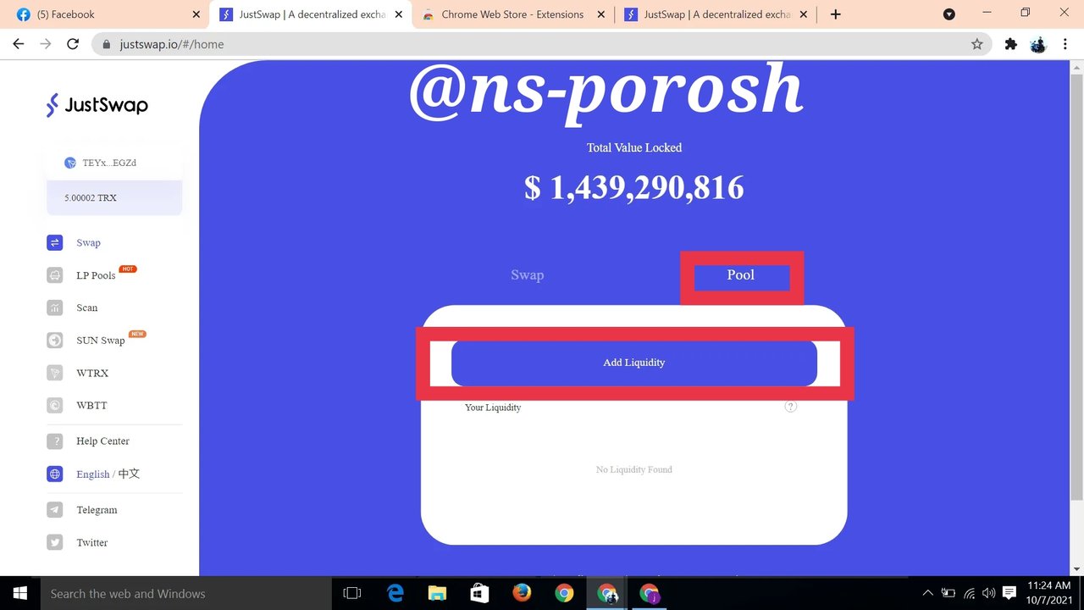Viewport: 1084px width, 610px height.
Task: Open a new browser tab
Action: (x=835, y=14)
